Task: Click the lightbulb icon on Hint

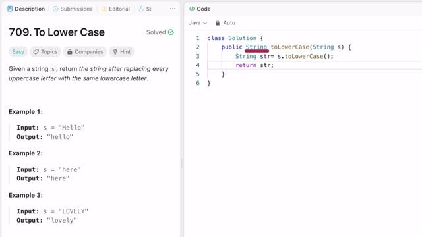Action: [115, 51]
